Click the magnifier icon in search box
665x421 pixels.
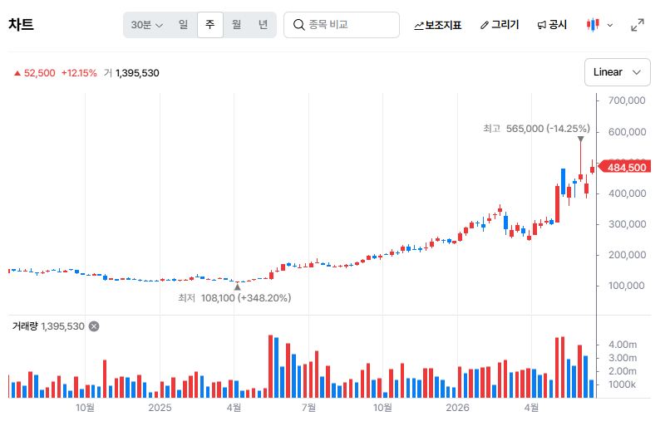[x=299, y=25]
